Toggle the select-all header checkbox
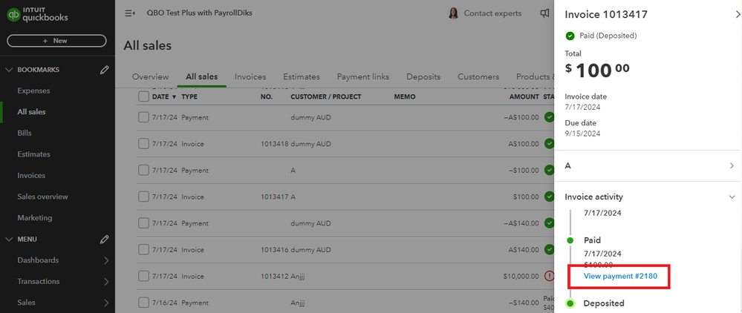 click(x=144, y=96)
